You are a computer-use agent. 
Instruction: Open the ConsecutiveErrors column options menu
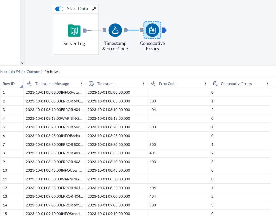pyautogui.click(x=267, y=83)
